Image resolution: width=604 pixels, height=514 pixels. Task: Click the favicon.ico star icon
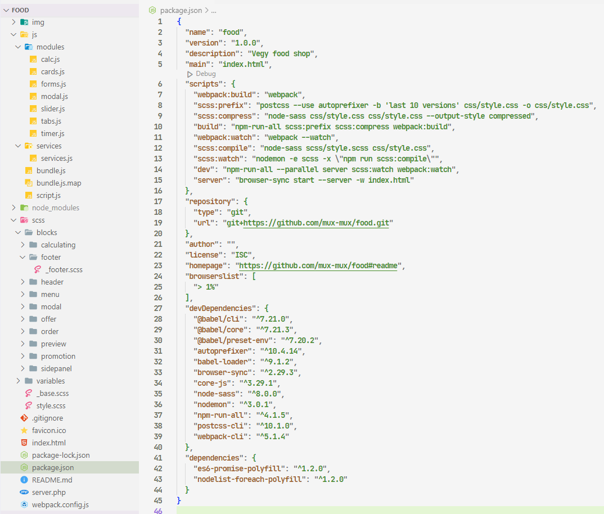[24, 430]
